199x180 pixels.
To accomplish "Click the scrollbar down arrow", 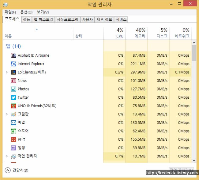I will [x=194, y=161].
